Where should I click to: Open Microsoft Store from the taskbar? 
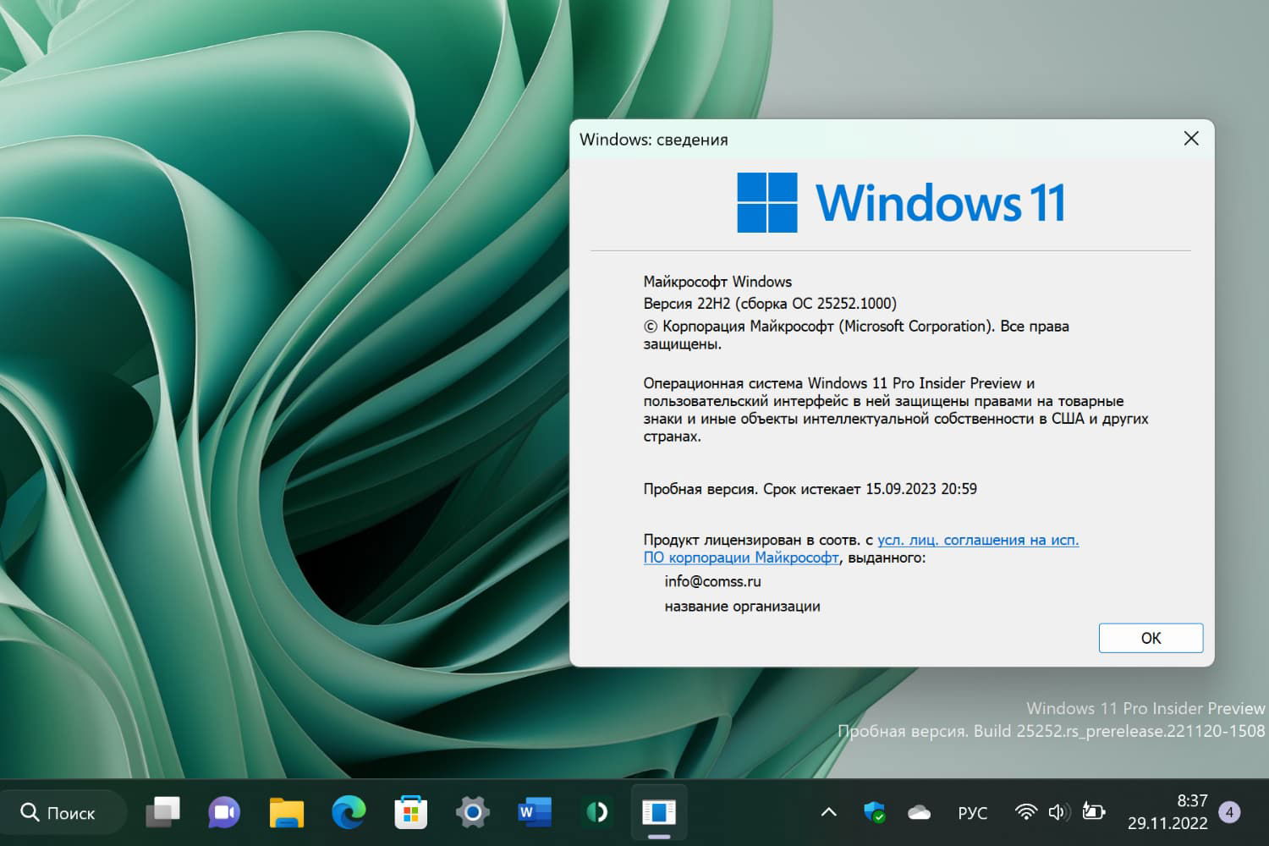(x=411, y=813)
